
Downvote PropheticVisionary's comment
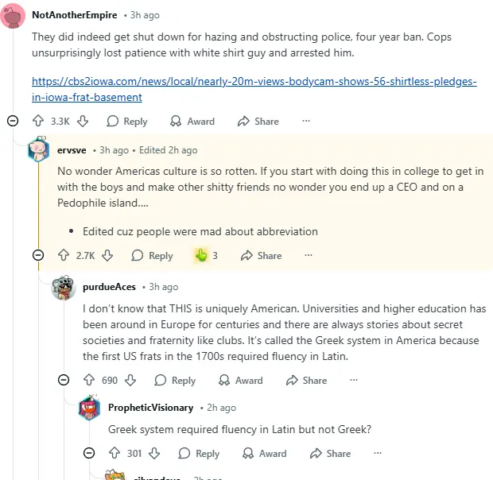coord(155,454)
